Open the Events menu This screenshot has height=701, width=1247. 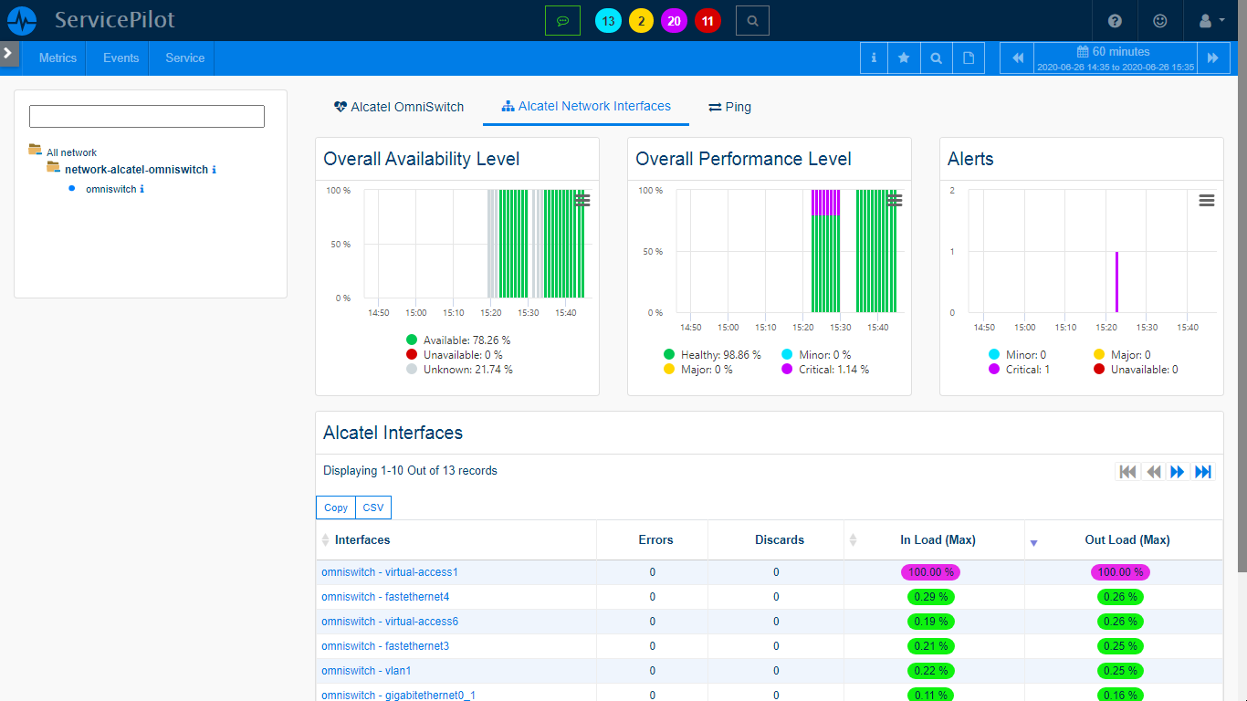pyautogui.click(x=121, y=58)
